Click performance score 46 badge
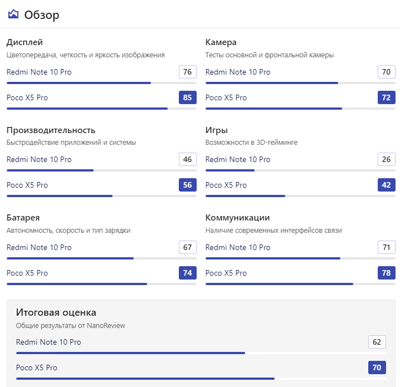This screenshot has height=387, width=400. click(188, 159)
